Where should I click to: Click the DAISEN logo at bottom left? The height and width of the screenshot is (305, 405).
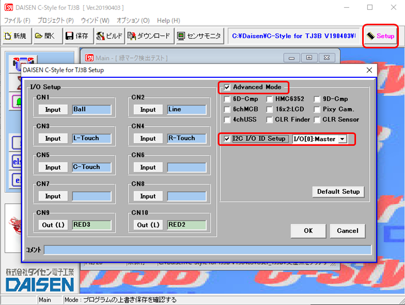(40, 280)
